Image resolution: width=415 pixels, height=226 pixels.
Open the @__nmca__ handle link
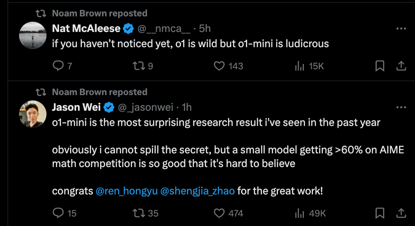163,29
